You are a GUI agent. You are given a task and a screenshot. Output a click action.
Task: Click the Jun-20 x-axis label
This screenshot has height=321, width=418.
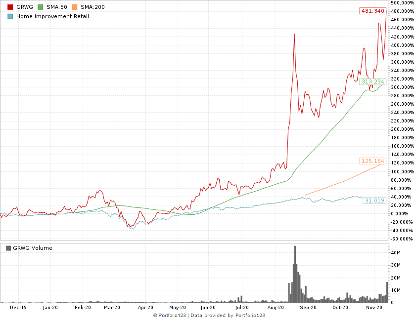tap(208, 308)
